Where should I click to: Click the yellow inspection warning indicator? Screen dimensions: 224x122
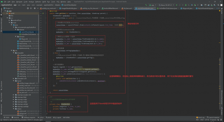[x=220, y=11]
